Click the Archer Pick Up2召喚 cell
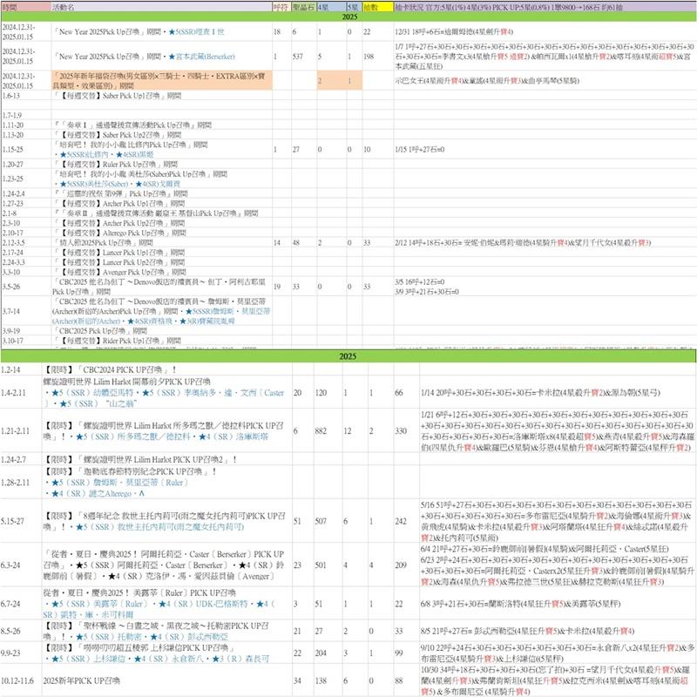 click(162, 223)
